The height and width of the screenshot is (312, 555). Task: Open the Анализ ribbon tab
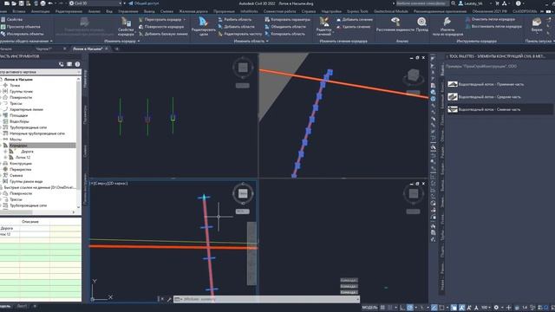[94, 11]
